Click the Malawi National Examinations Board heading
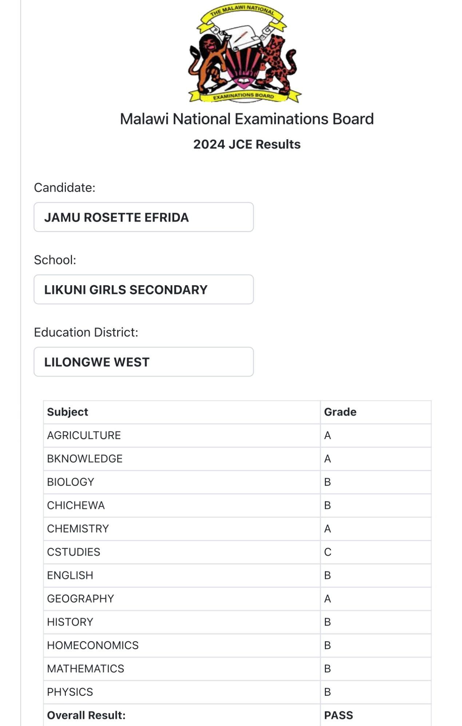This screenshot has height=726, width=462. 247,119
